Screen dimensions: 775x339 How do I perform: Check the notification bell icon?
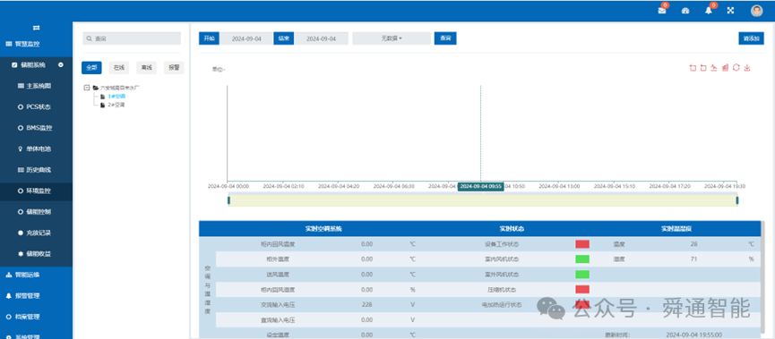pos(709,11)
